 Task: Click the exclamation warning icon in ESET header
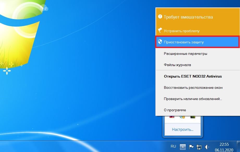point(160,16)
